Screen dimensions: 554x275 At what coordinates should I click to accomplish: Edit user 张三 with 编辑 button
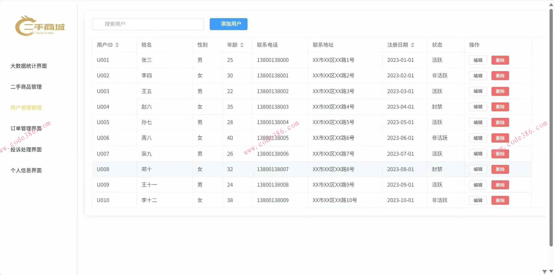478,60
